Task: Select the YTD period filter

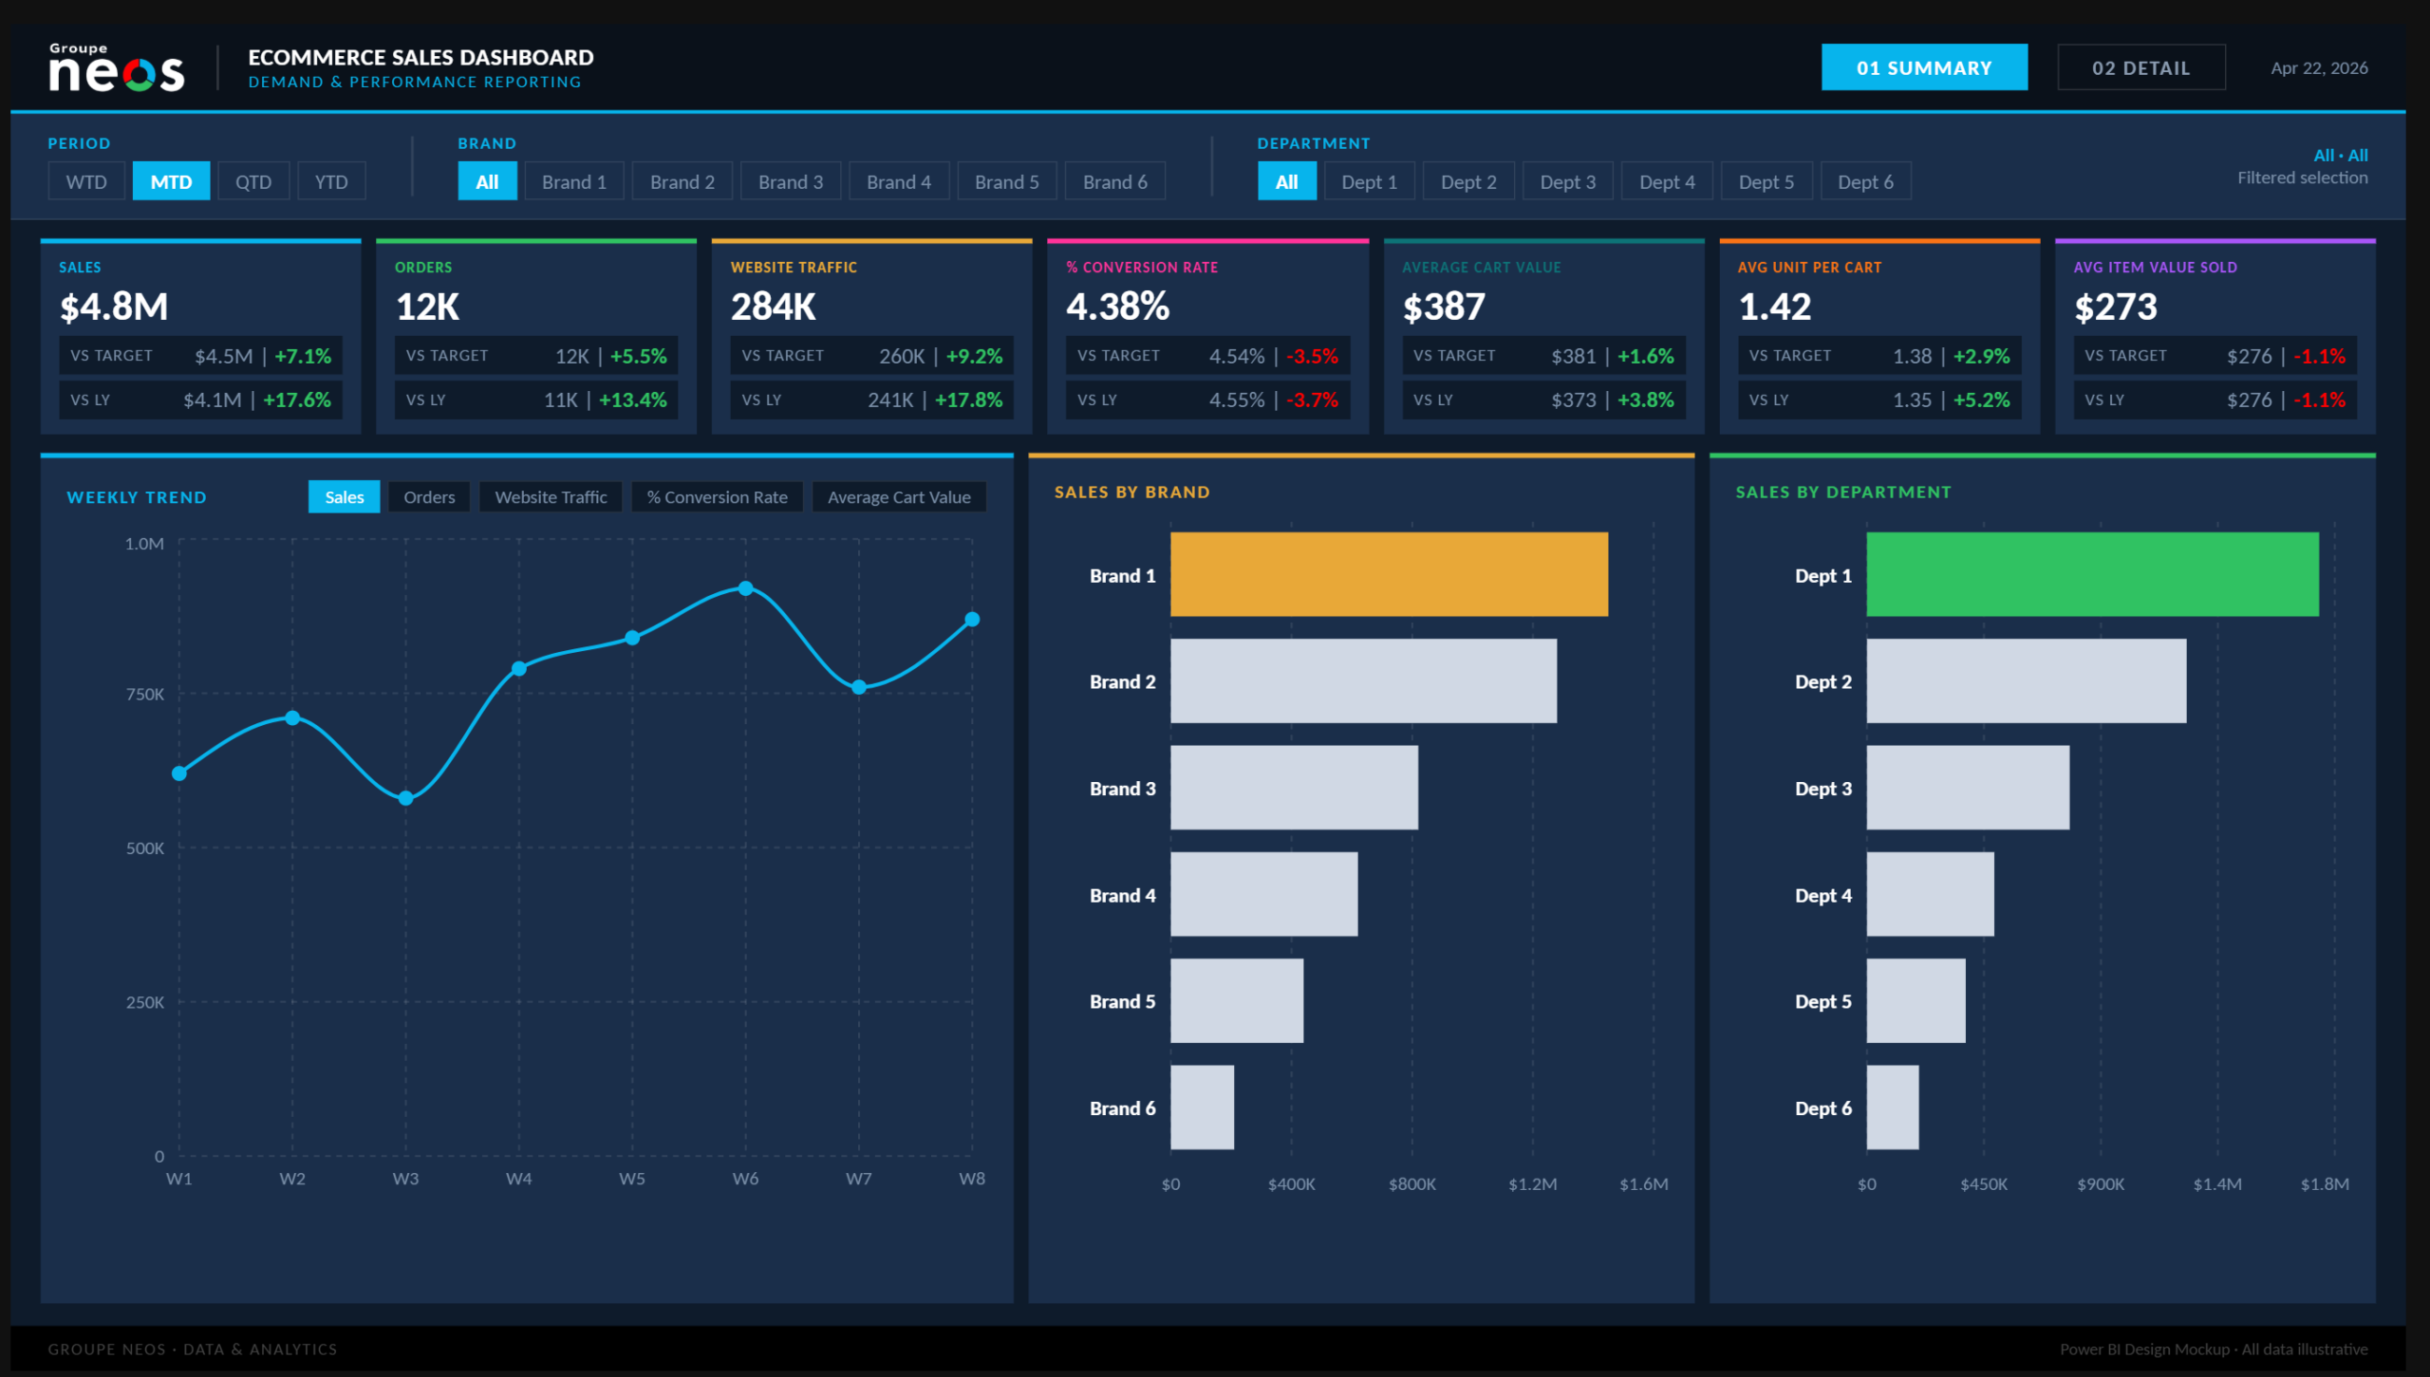Action: [331, 181]
